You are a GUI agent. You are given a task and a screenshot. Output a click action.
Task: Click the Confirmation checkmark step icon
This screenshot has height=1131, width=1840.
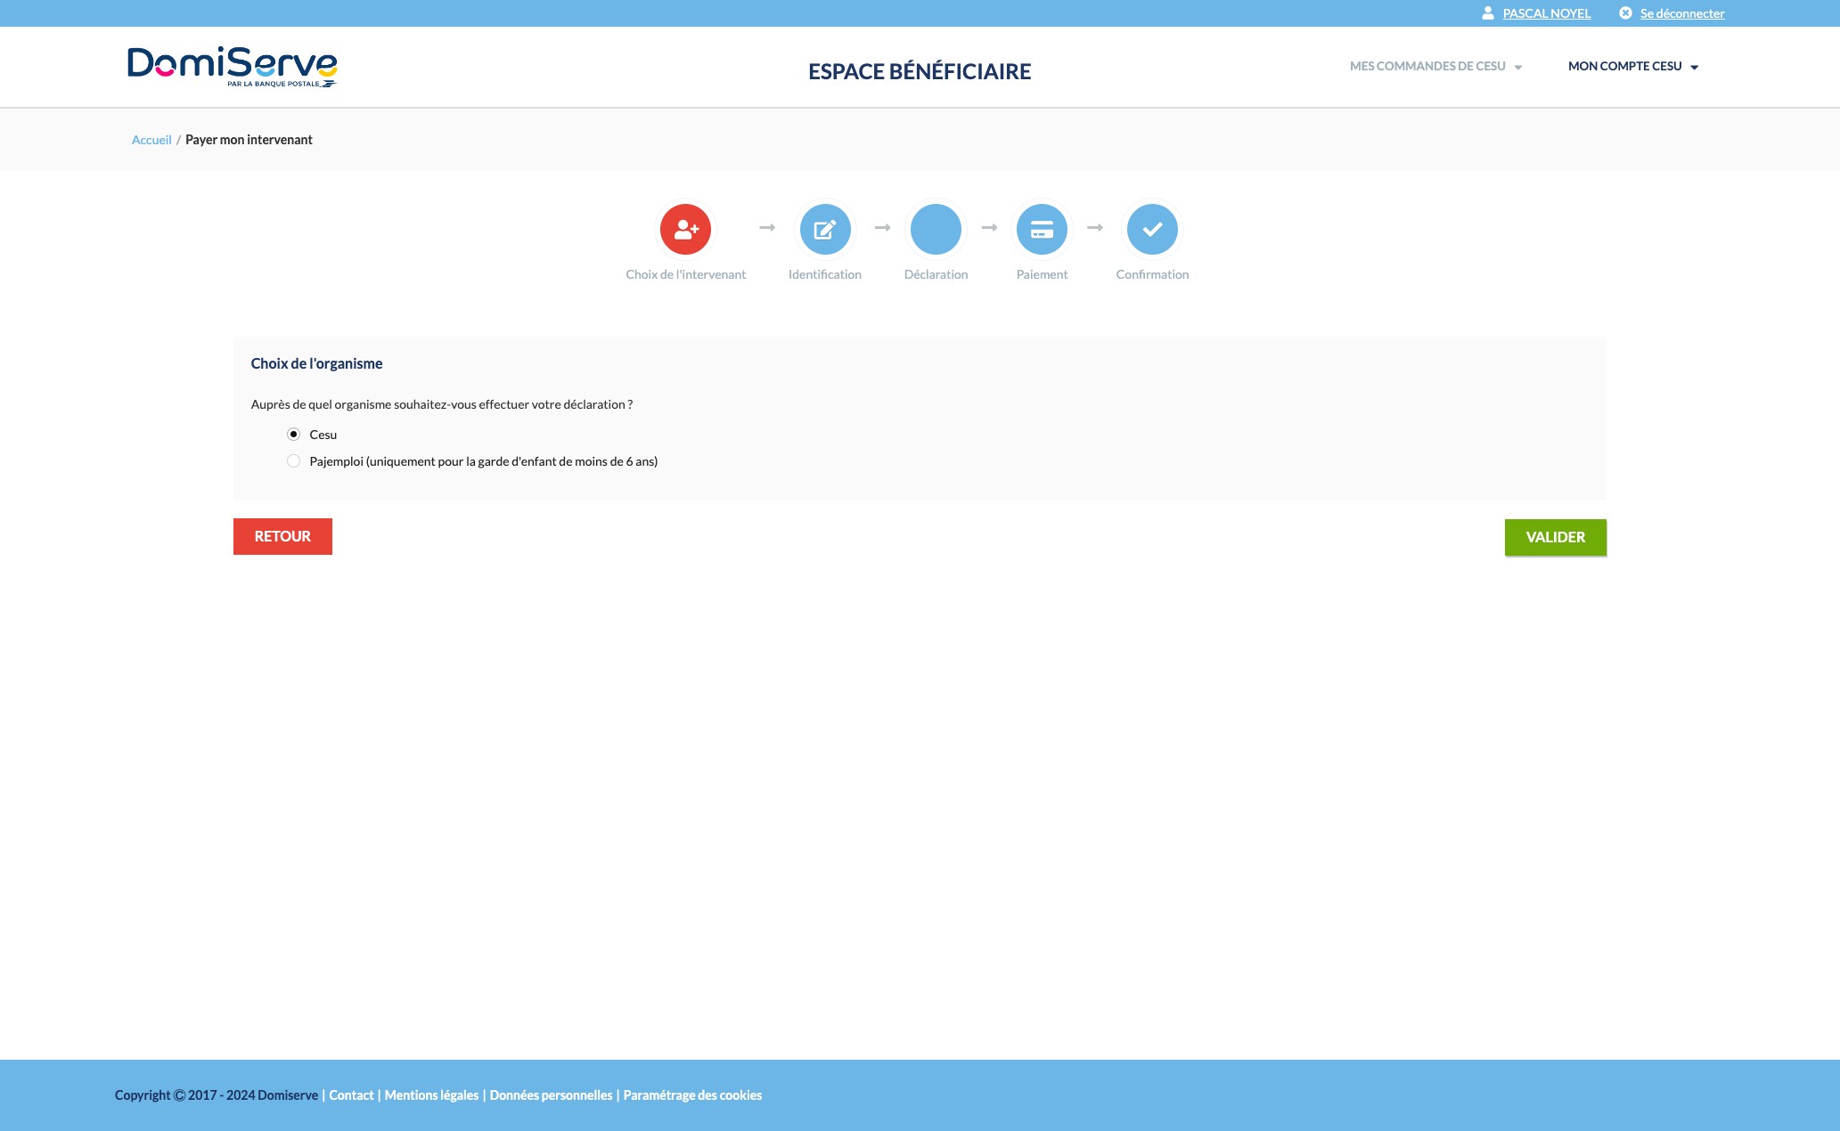(x=1152, y=229)
